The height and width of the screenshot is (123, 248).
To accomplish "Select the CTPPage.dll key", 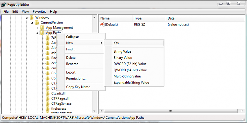I will tap(60, 98).
